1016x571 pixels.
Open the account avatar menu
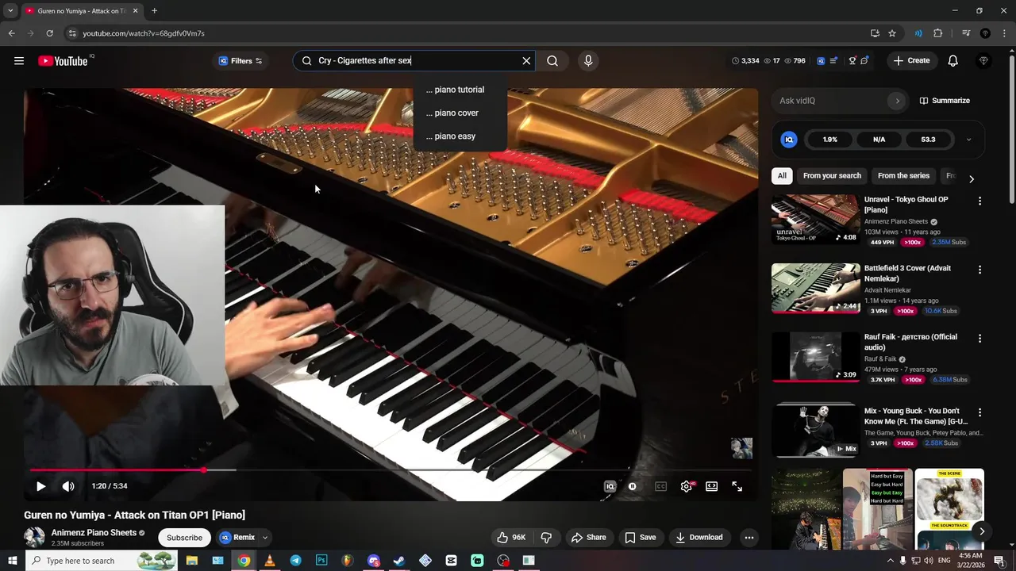click(983, 61)
